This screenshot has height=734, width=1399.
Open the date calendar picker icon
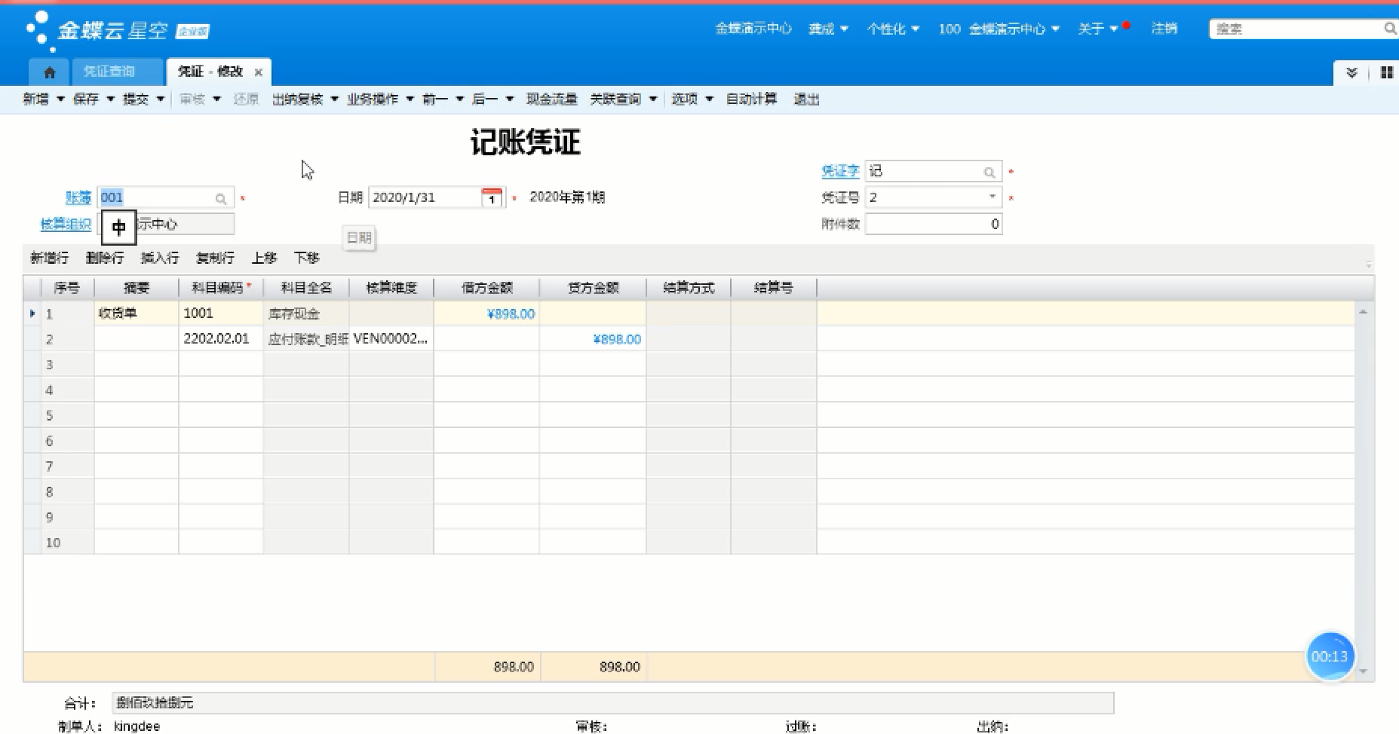pyautogui.click(x=491, y=197)
